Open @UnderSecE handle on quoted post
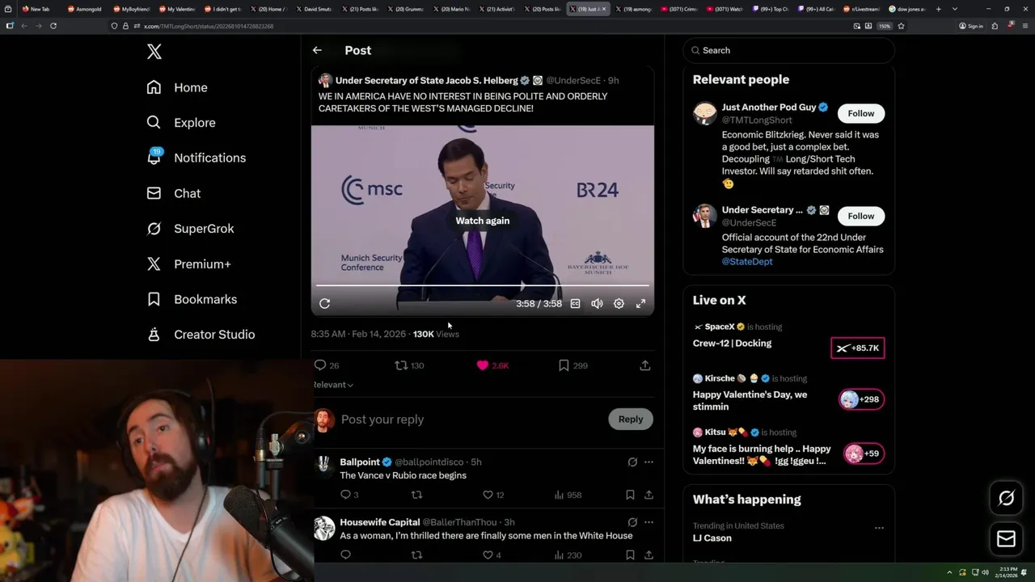The height and width of the screenshot is (582, 1035). click(x=573, y=81)
